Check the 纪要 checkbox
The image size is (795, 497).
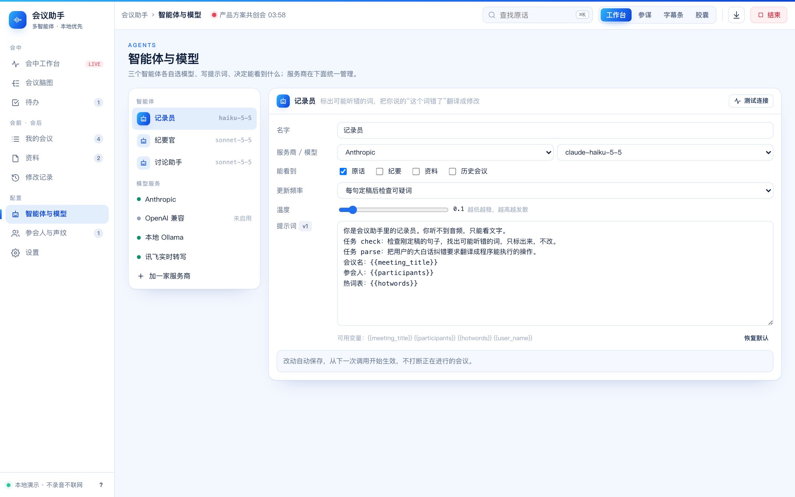[379, 172]
